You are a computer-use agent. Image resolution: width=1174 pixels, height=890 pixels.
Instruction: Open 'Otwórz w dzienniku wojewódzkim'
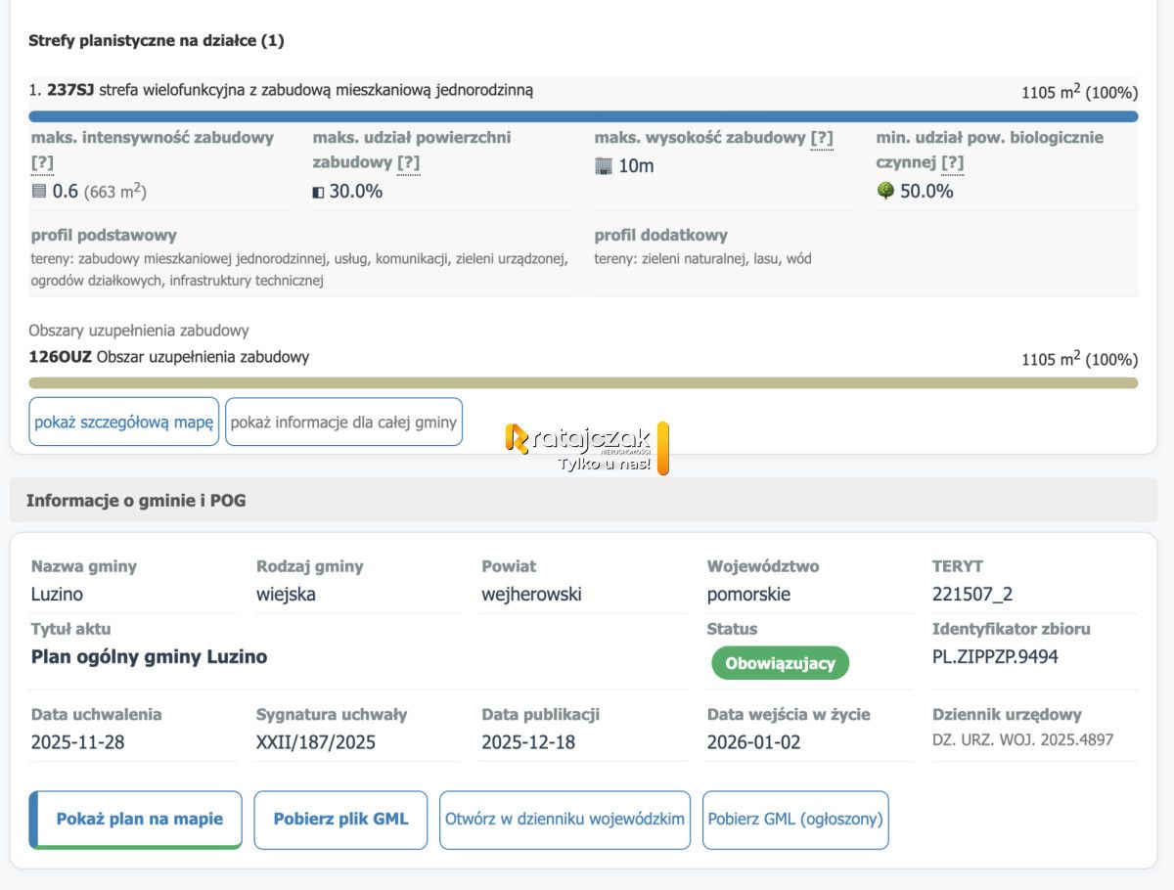pyautogui.click(x=564, y=820)
